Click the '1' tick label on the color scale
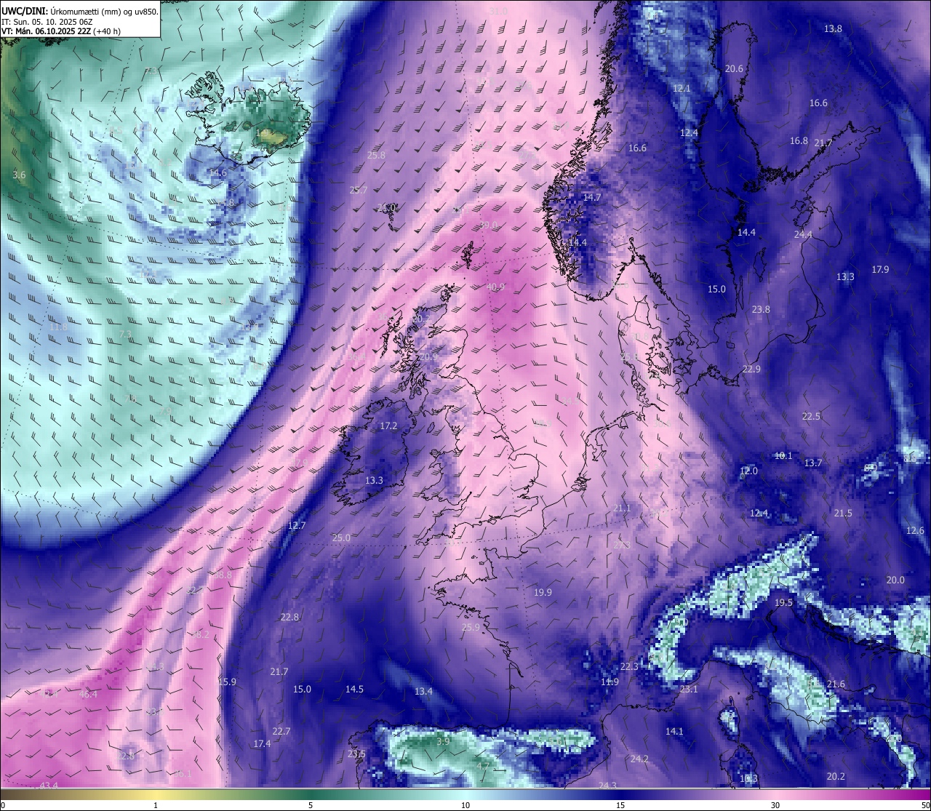931x811 pixels. pos(156,805)
